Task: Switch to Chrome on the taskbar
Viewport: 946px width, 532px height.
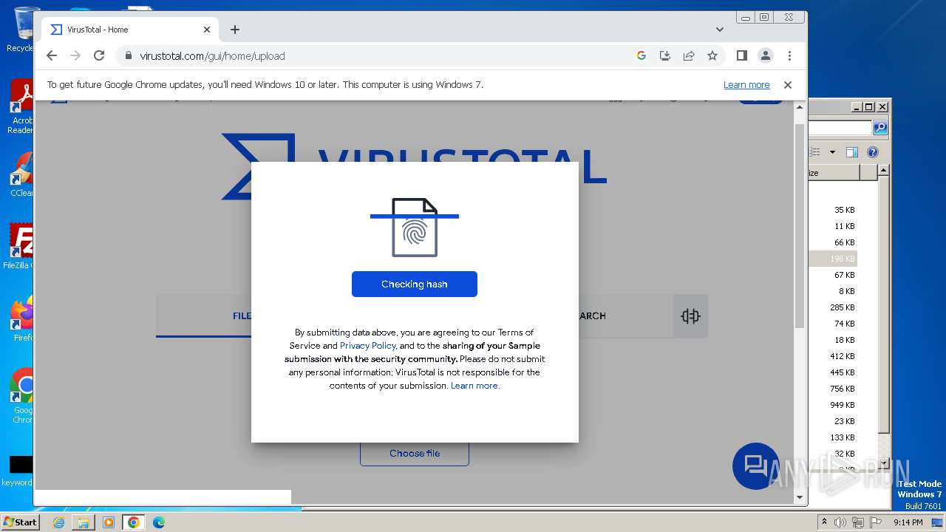Action: (134, 522)
